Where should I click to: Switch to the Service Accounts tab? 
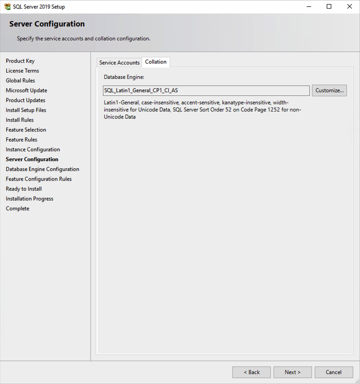120,63
